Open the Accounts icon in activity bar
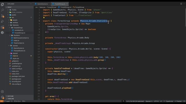The image size is (186, 104). [2, 92]
